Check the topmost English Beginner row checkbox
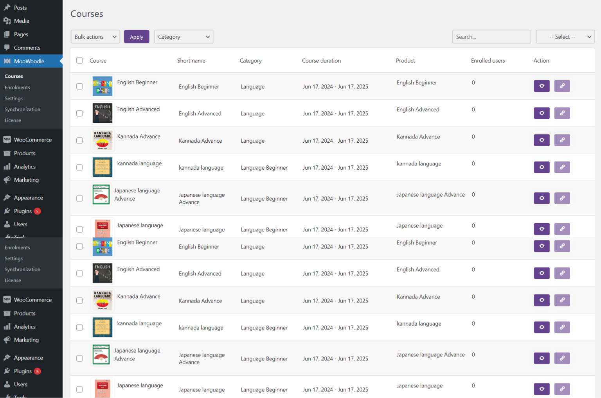This screenshot has width=601, height=398. (79, 86)
